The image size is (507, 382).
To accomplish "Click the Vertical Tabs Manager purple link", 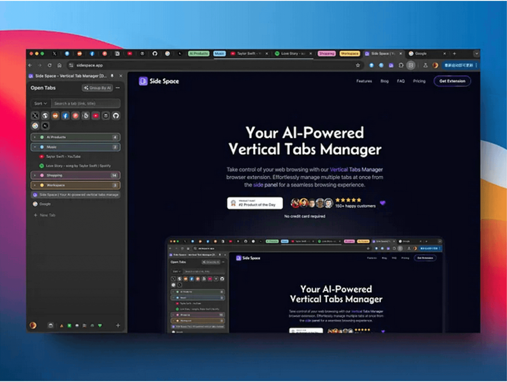I will [356, 169].
